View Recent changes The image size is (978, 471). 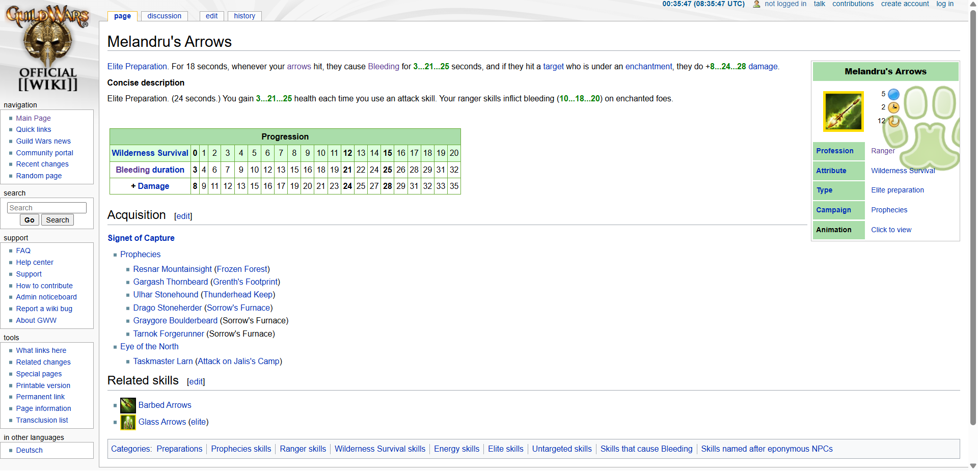[x=42, y=164]
